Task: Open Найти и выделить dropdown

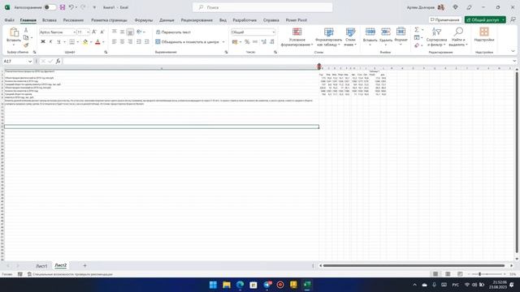Action: [458, 37]
